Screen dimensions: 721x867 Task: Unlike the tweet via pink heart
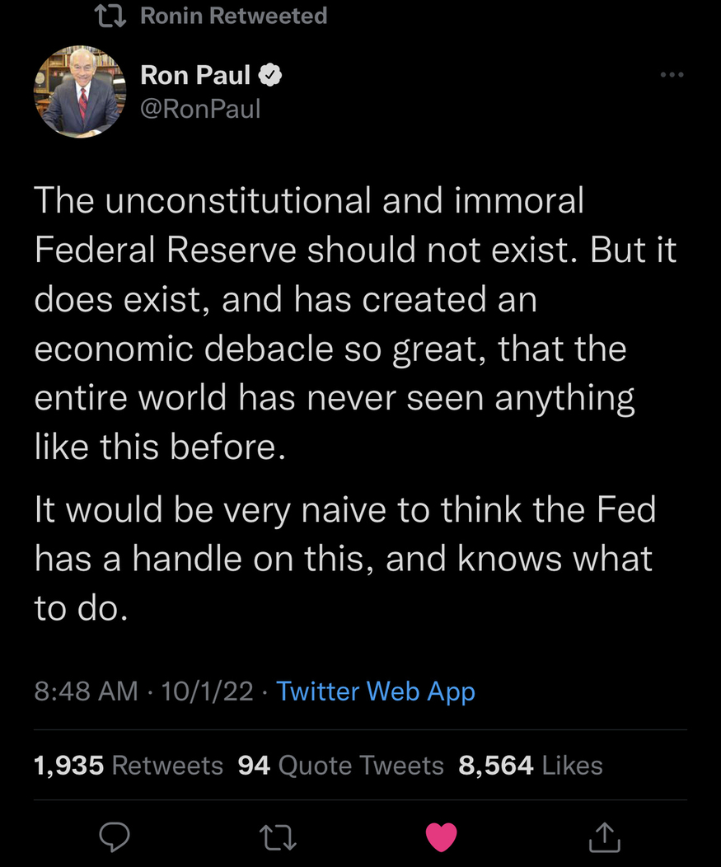tap(441, 837)
